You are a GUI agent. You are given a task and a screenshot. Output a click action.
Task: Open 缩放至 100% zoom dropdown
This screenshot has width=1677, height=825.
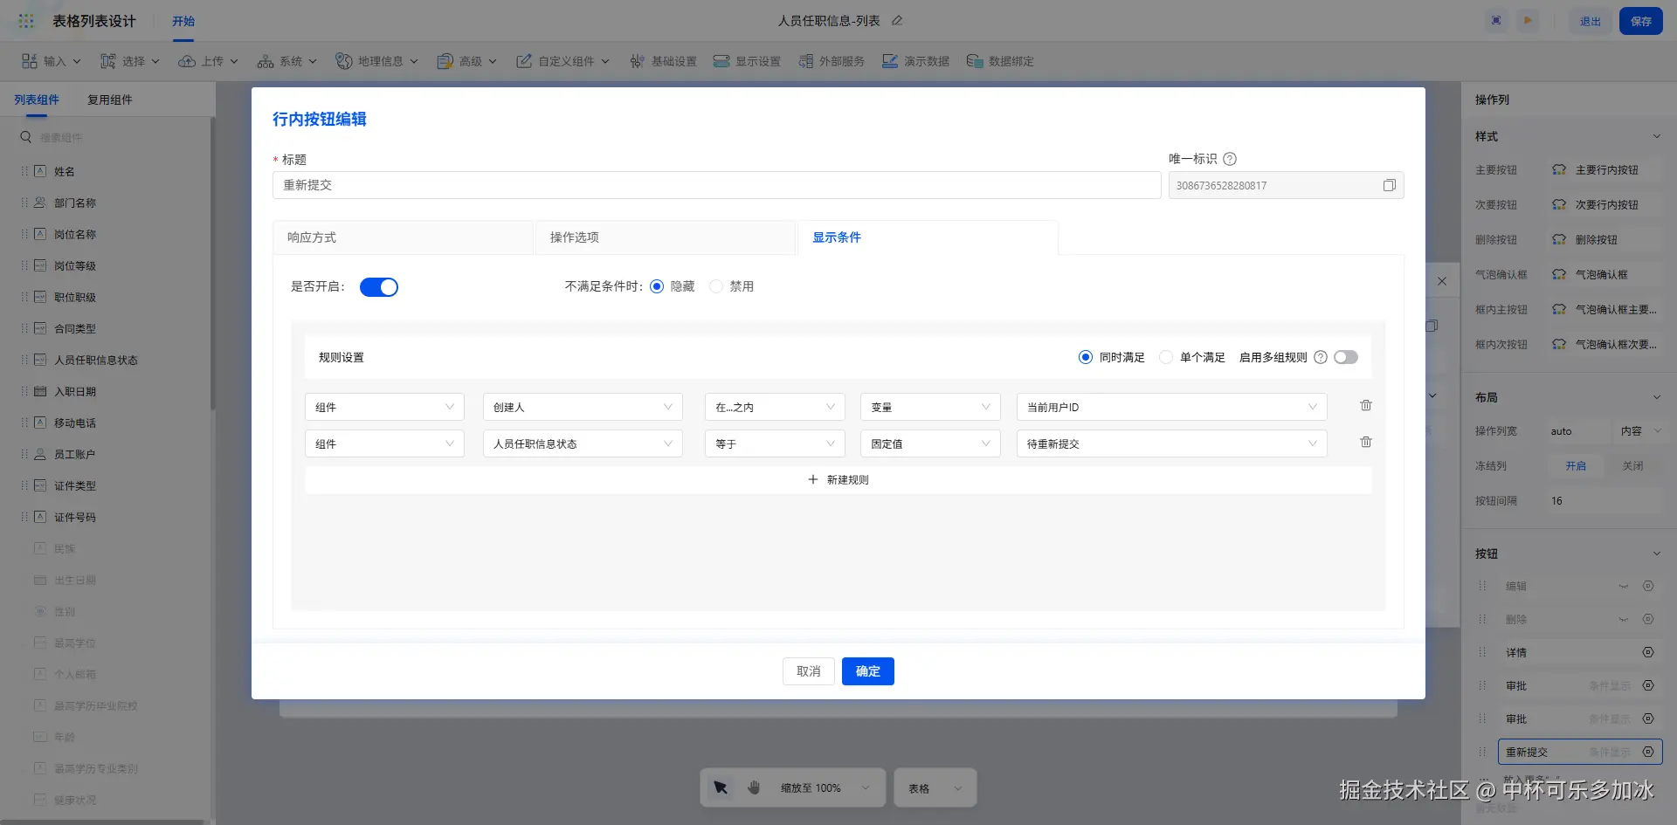pyautogui.click(x=825, y=787)
